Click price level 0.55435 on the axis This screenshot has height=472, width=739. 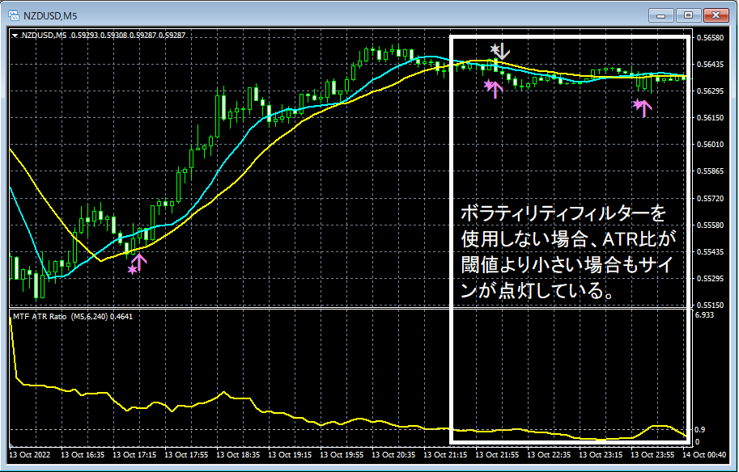coord(710,252)
